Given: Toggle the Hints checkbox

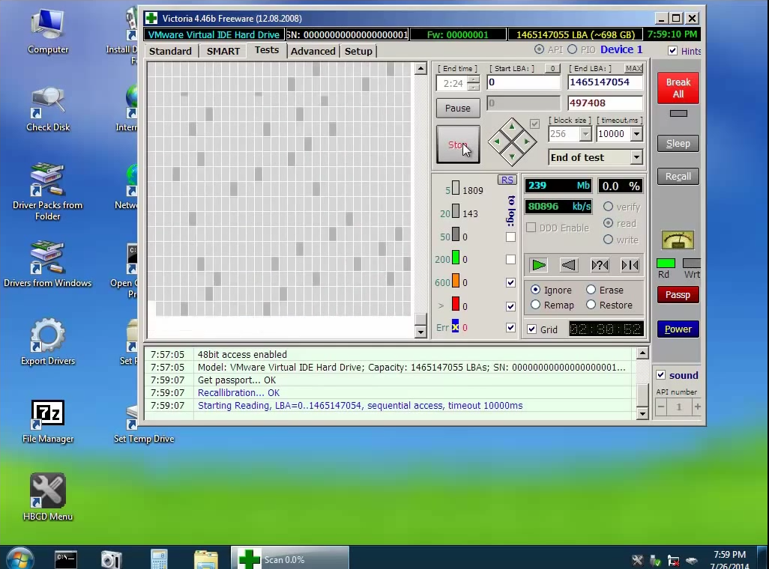Looking at the screenshot, I should pyautogui.click(x=672, y=51).
